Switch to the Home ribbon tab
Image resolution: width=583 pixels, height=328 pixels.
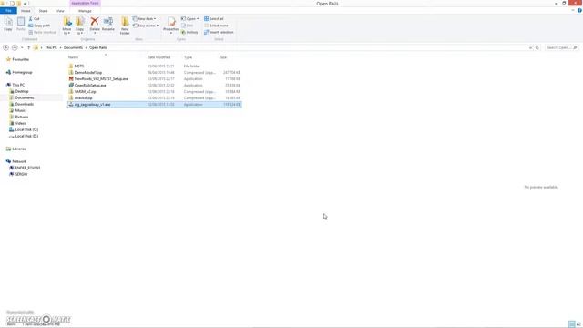[26, 11]
